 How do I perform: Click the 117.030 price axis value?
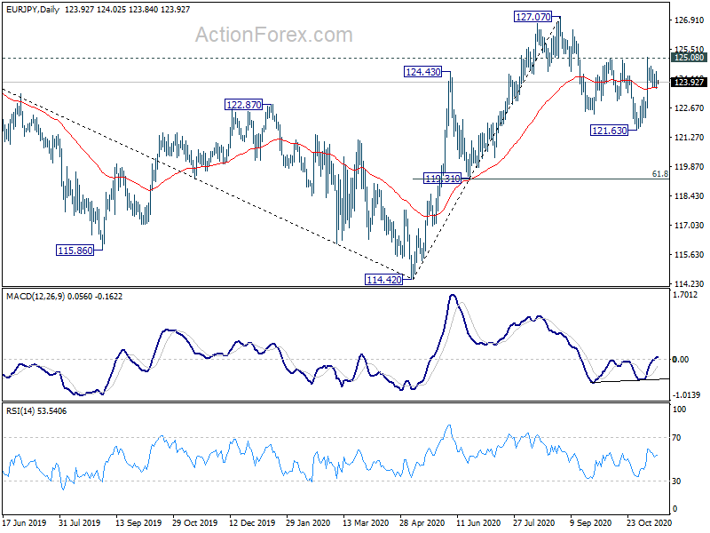[690, 226]
